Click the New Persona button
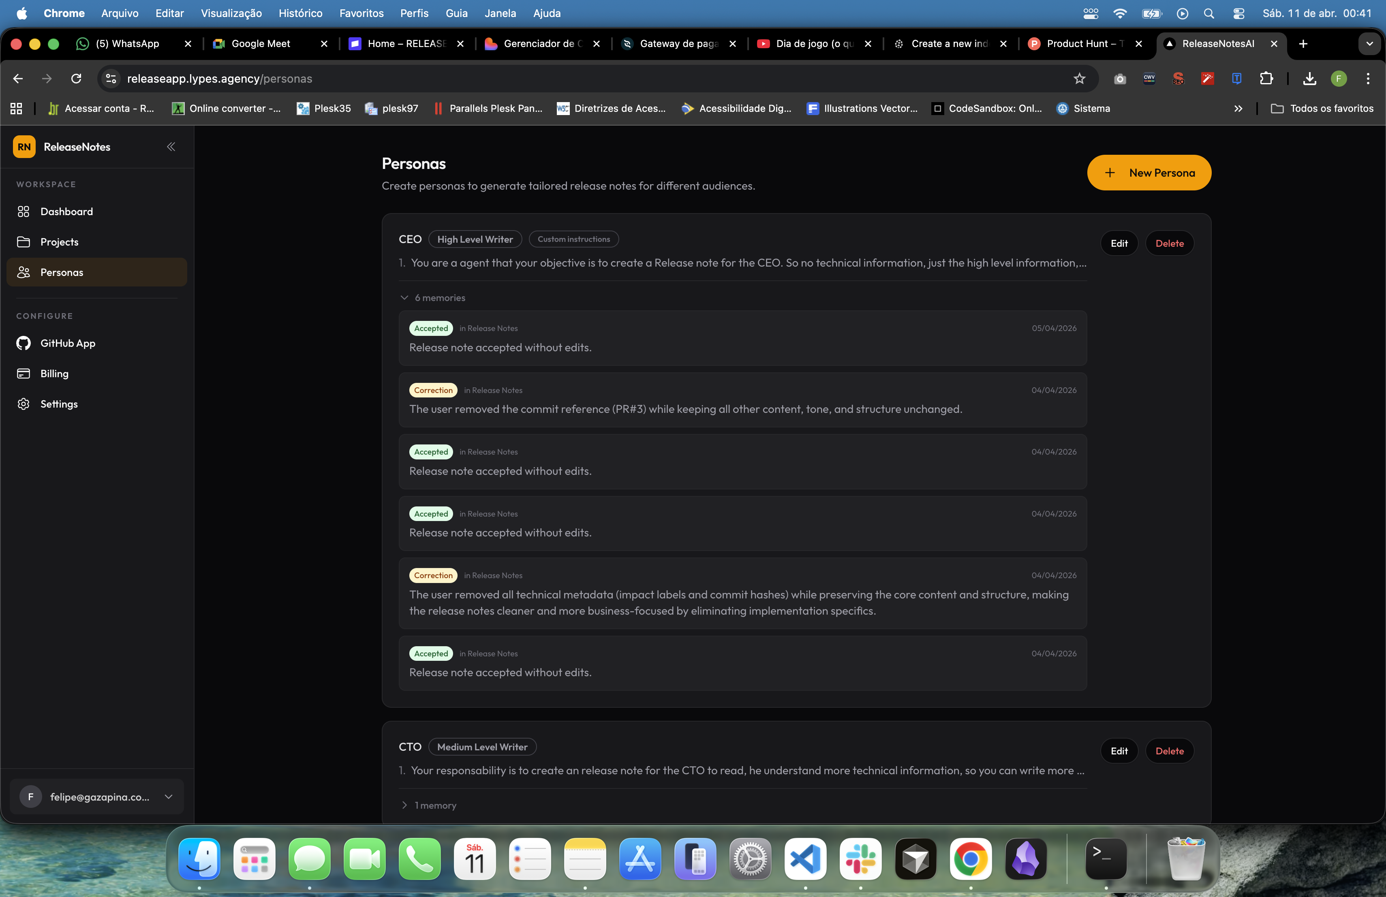 tap(1149, 172)
